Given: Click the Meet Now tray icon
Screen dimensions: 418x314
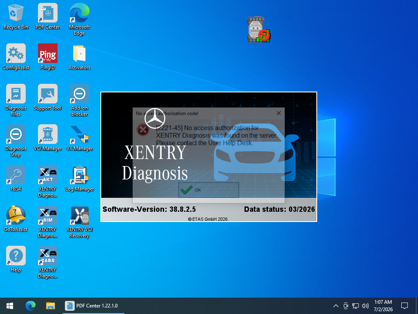Looking at the screenshot, I should tap(346, 306).
